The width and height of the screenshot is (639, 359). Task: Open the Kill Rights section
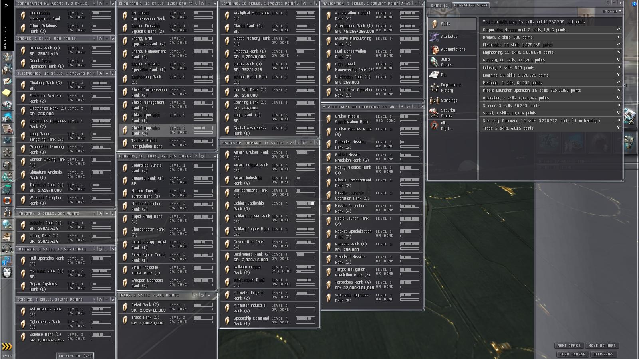(452, 126)
